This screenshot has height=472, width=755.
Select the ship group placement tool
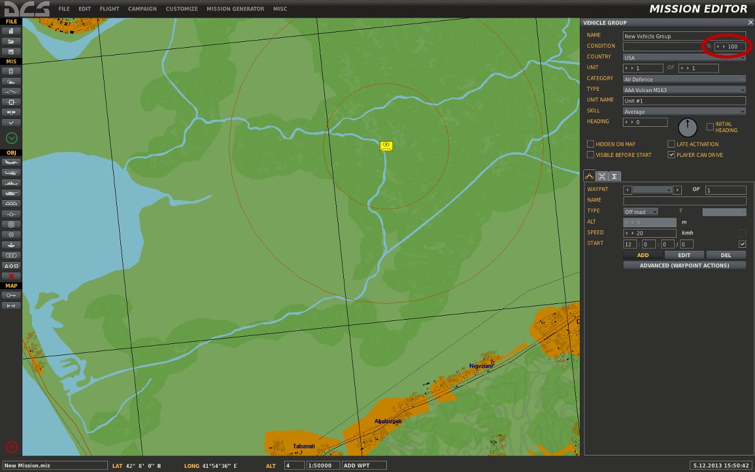(x=11, y=183)
